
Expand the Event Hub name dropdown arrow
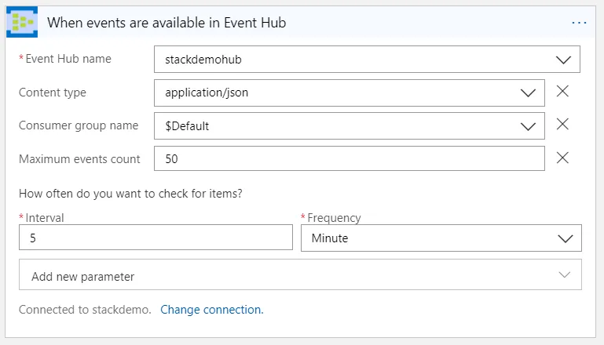coord(563,60)
